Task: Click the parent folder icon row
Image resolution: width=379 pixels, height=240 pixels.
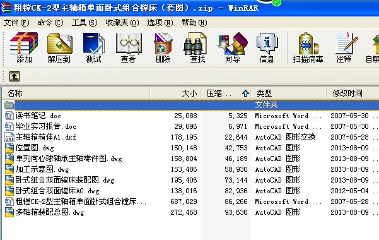Action: [x=9, y=105]
